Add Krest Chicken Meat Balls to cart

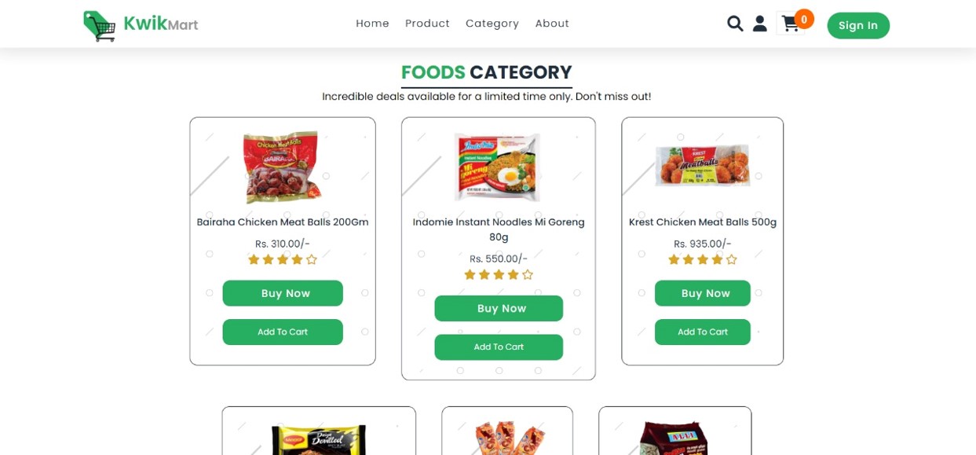pos(702,332)
